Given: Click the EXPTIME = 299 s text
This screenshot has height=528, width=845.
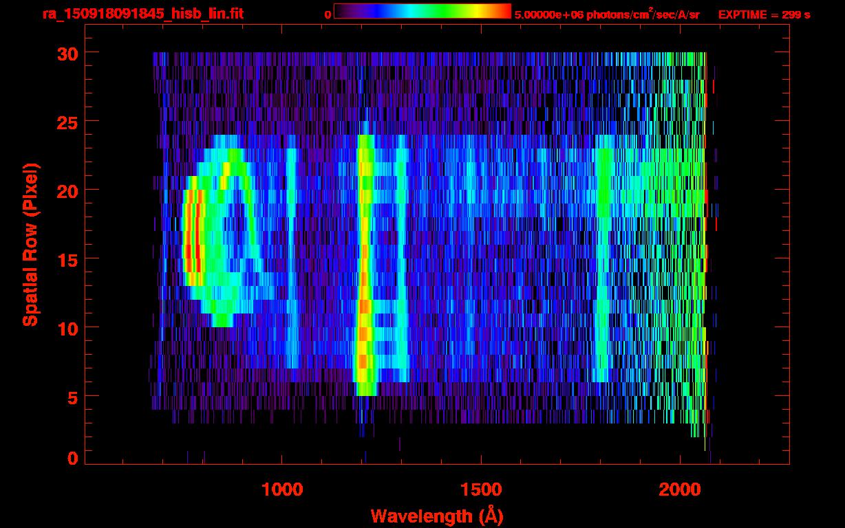Looking at the screenshot, I should point(764,14).
